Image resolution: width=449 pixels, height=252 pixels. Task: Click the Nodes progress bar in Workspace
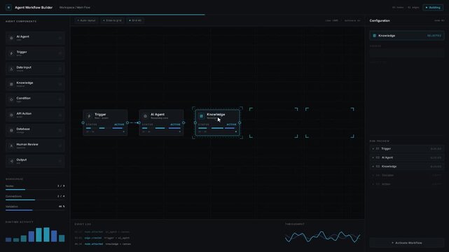click(35, 190)
